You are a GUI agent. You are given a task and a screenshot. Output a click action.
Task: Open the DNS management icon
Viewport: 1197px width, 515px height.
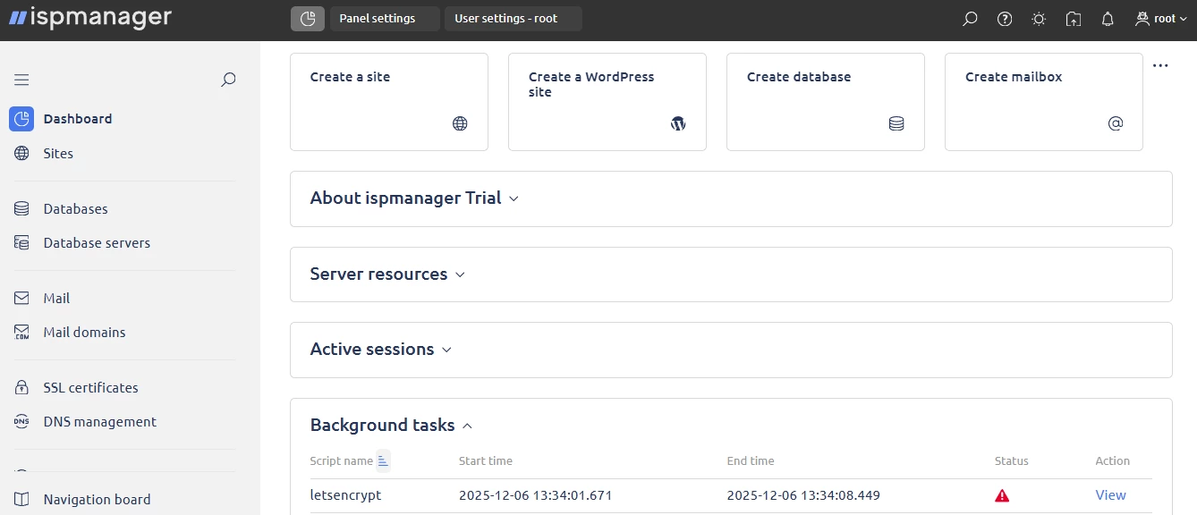(21, 421)
